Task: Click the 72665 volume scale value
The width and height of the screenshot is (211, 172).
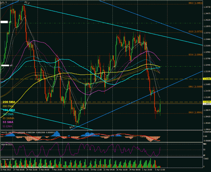Action: click(206, 159)
